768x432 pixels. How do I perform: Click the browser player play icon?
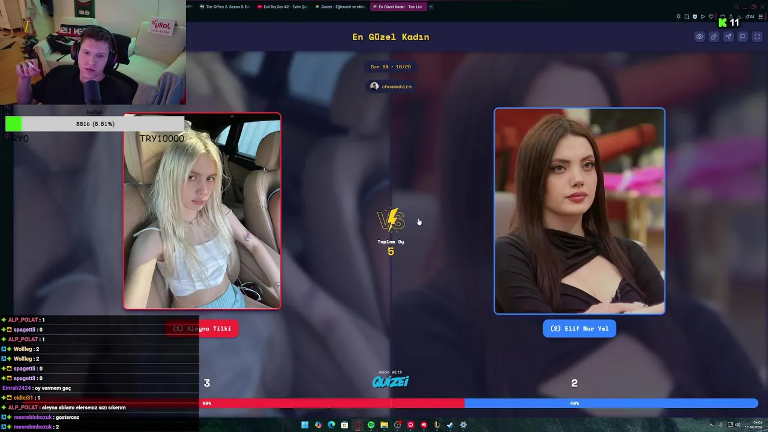[x=703, y=17]
